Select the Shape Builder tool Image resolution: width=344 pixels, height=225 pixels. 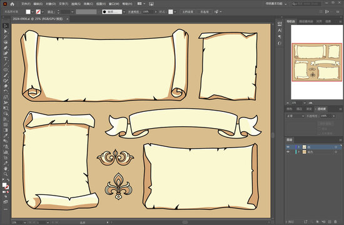(6, 114)
